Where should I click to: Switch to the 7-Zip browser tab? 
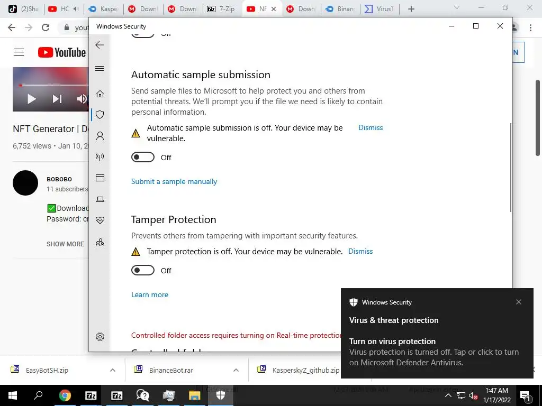[222, 9]
